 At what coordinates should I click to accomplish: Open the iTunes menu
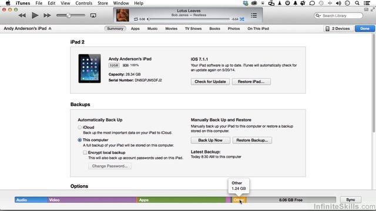[23, 3]
